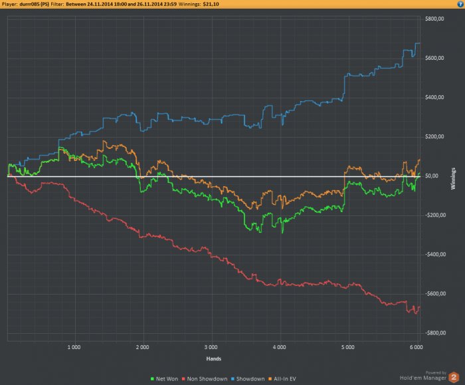Click the orange All-In EV legend square

click(270, 379)
